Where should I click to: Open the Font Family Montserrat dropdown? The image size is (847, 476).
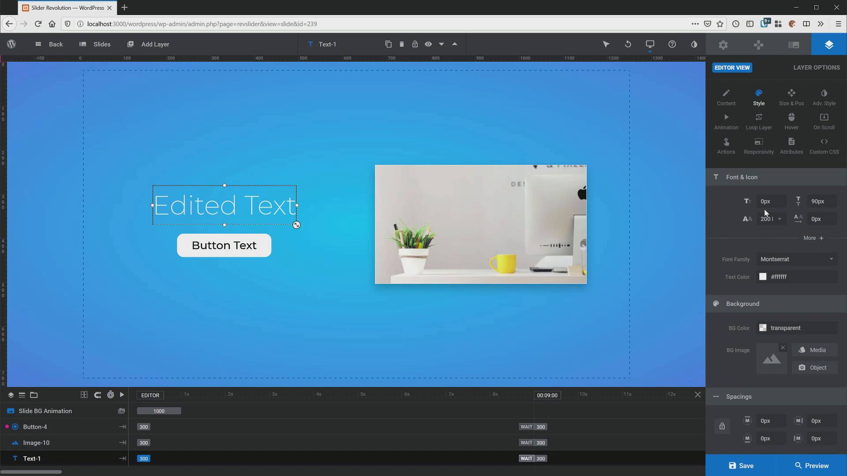[797, 259]
